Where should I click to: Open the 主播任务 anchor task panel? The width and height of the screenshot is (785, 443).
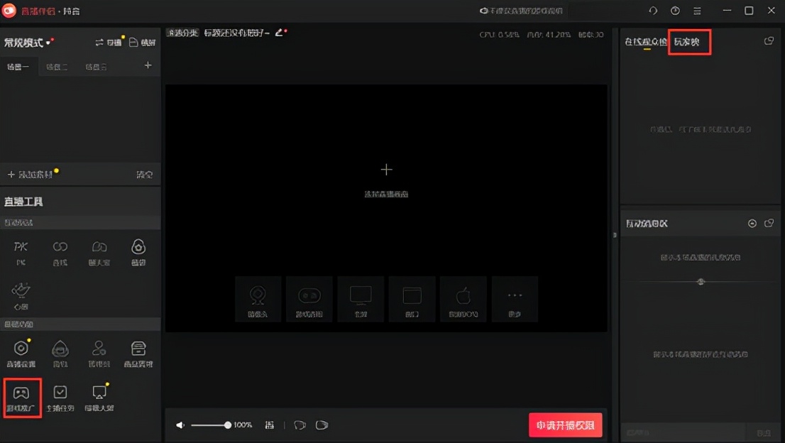pos(61,398)
